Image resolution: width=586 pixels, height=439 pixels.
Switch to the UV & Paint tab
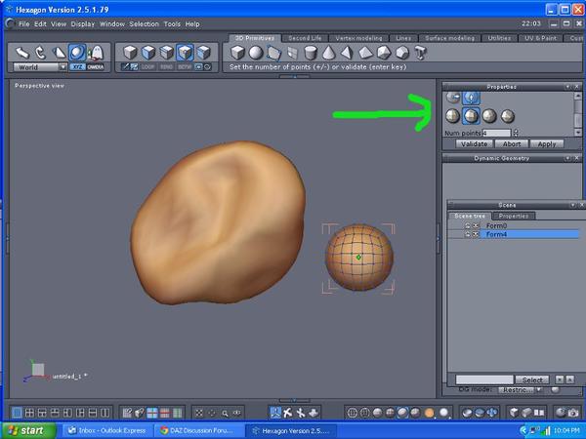(x=540, y=38)
